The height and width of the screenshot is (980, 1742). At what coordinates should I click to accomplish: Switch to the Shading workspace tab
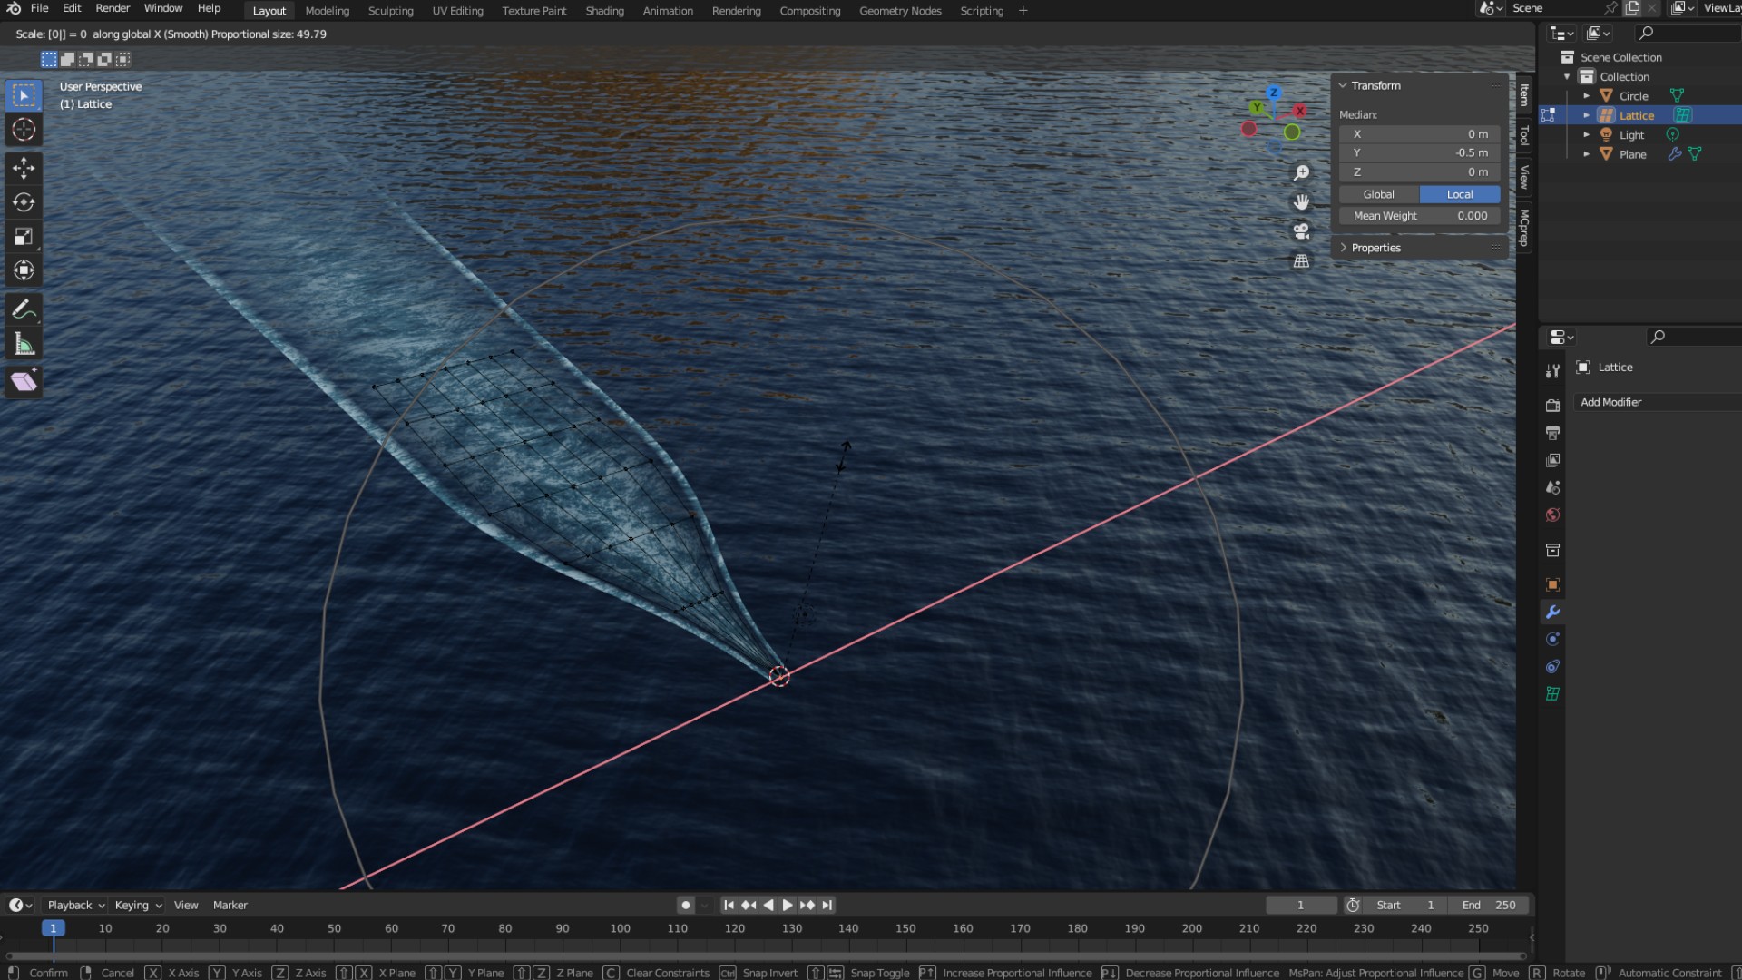(x=604, y=11)
